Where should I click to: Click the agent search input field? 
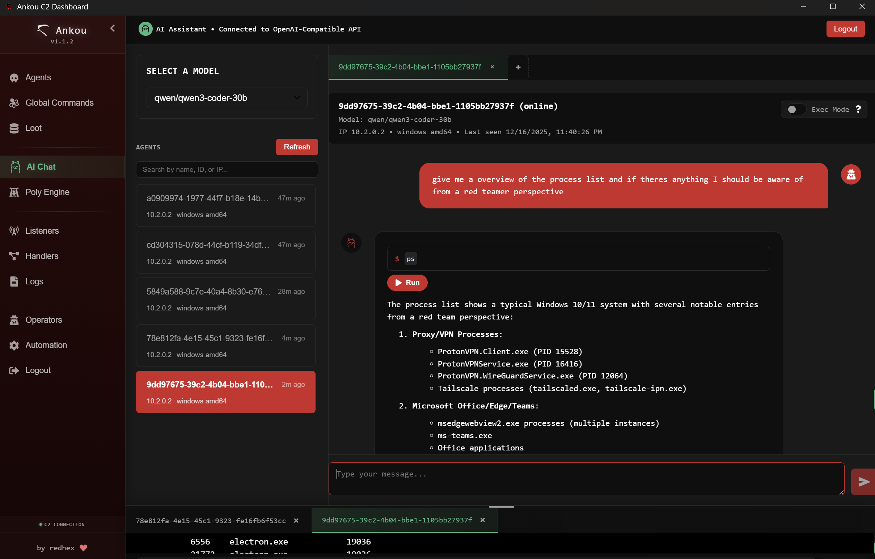[227, 169]
